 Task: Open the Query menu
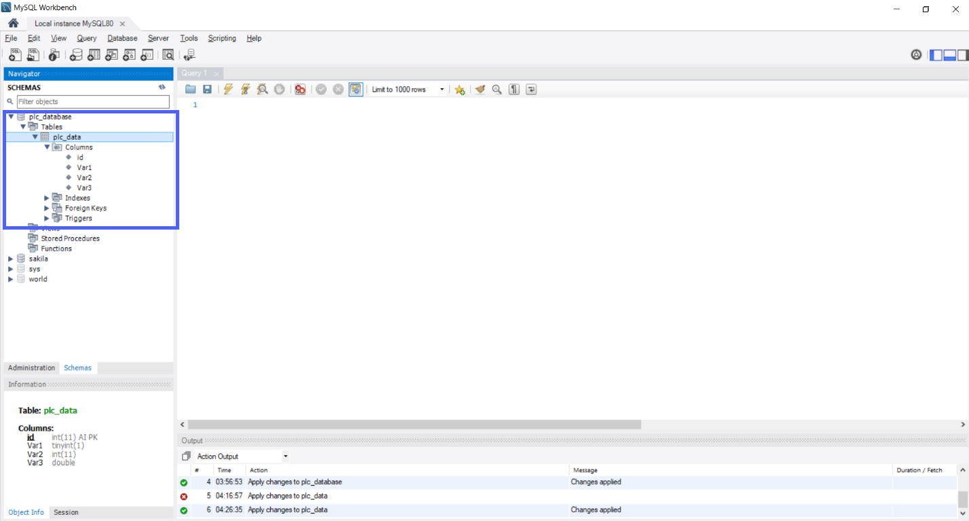point(86,38)
